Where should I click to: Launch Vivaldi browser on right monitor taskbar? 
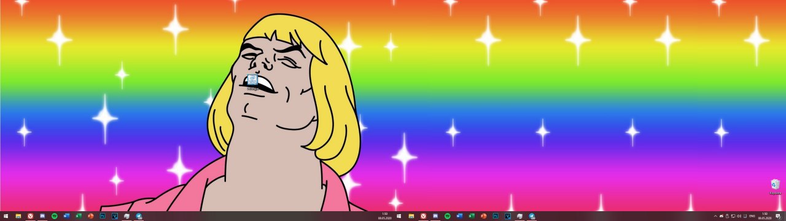423,216
